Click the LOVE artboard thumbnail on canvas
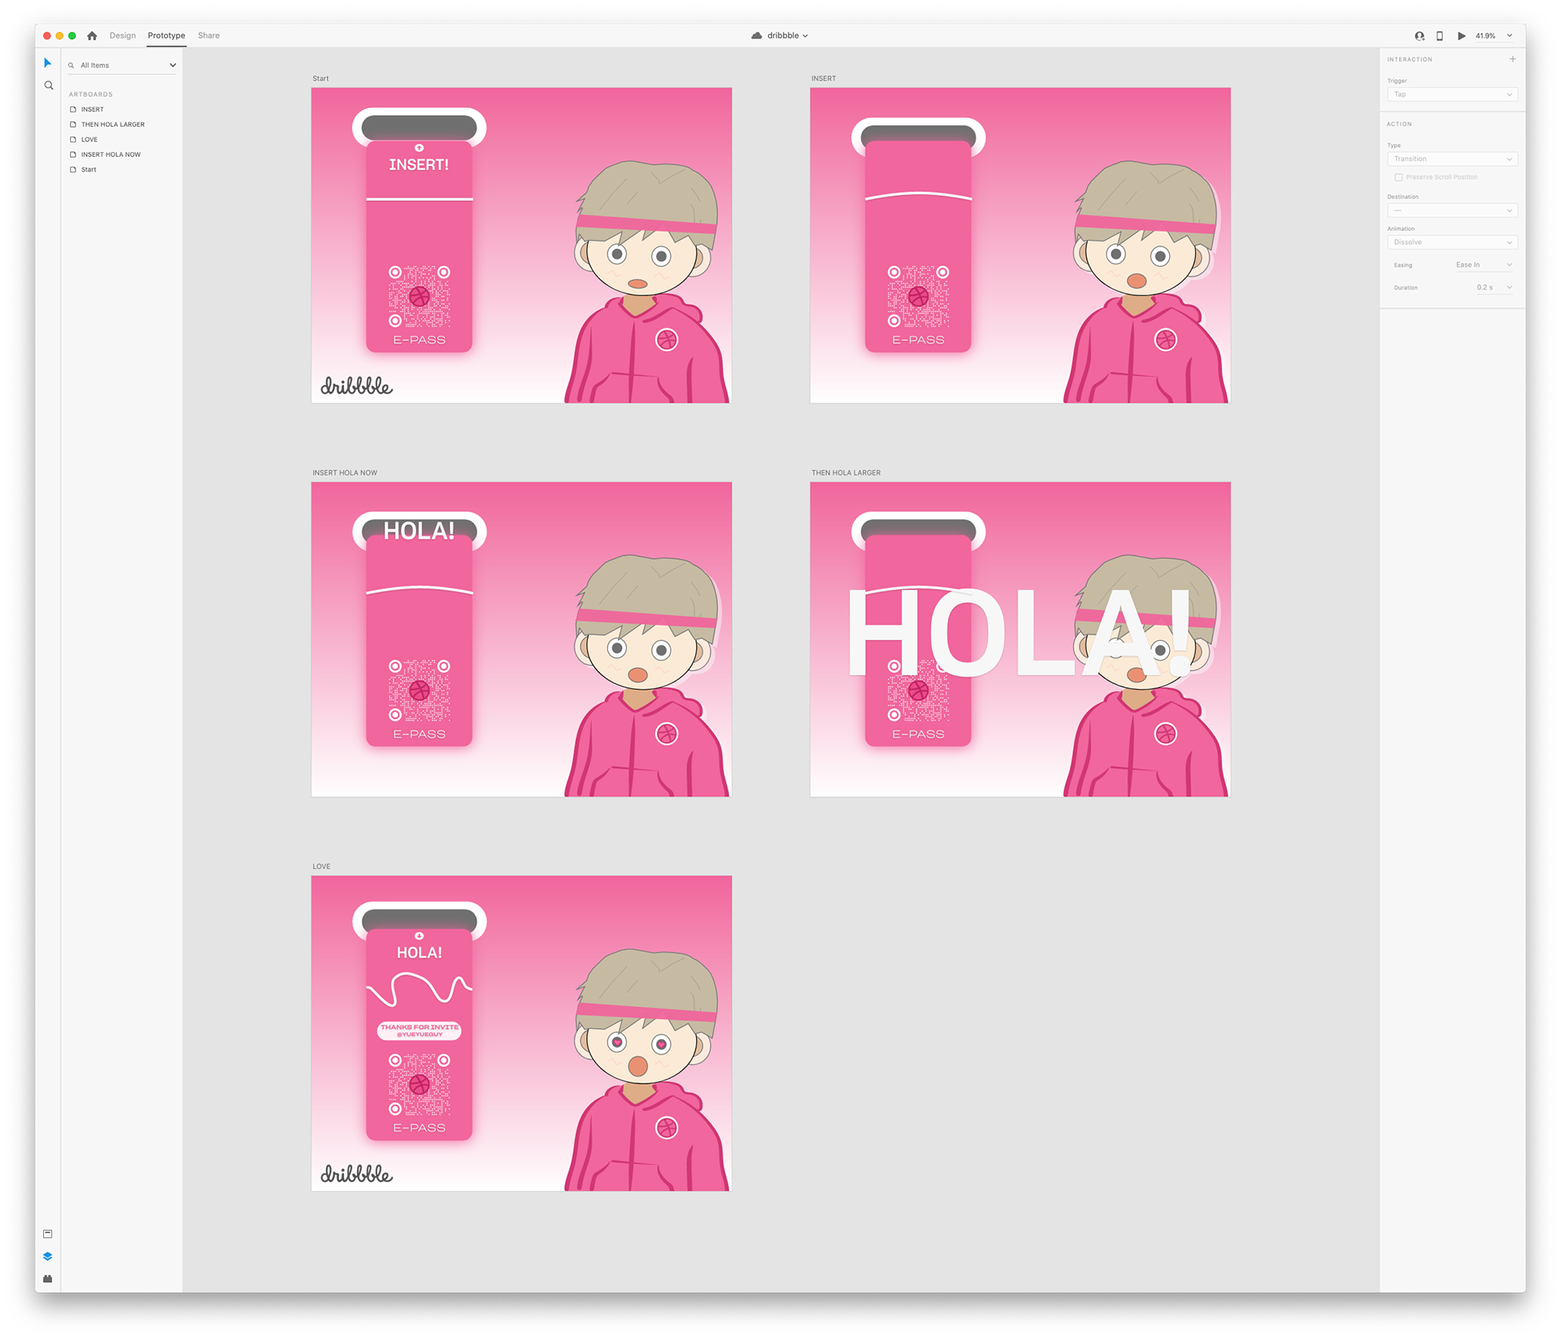The height and width of the screenshot is (1339, 1561). click(x=521, y=1033)
